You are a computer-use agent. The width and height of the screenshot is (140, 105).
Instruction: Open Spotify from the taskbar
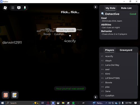73,103
